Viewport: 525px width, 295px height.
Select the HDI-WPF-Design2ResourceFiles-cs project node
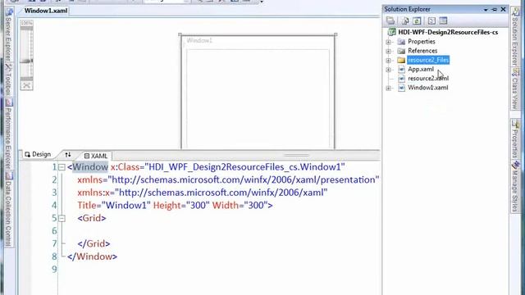point(448,32)
